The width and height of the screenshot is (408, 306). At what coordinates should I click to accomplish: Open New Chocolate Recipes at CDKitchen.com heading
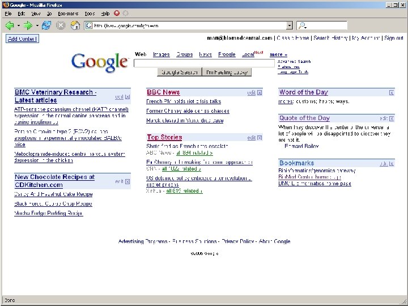54,181
